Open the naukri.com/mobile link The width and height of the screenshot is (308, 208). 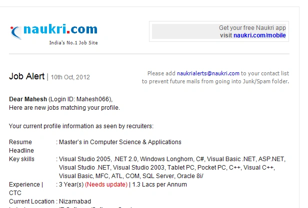click(x=259, y=35)
